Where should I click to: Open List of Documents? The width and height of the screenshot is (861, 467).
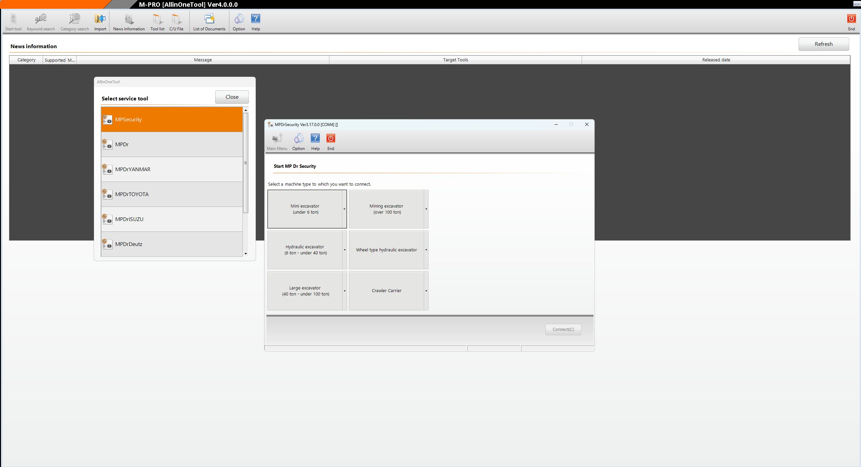click(209, 22)
